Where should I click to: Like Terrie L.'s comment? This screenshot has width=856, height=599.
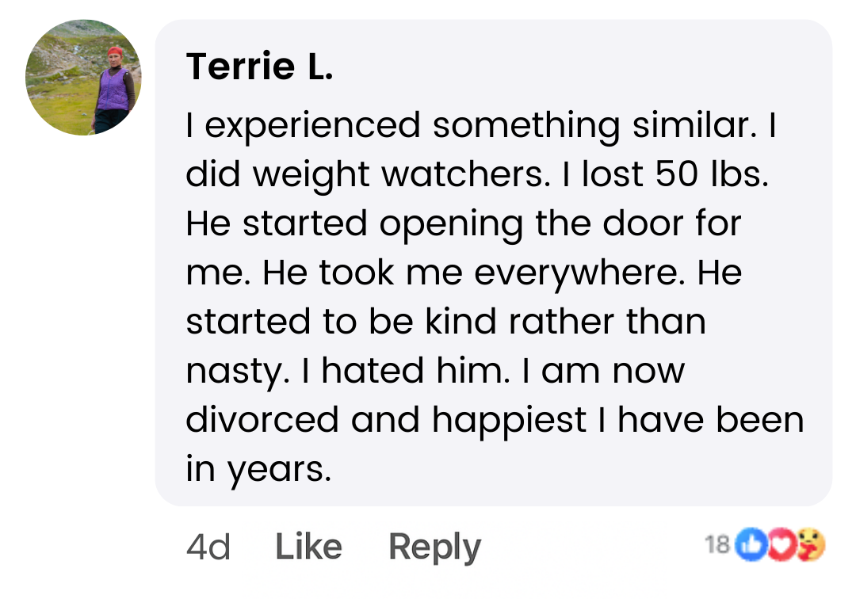click(308, 546)
